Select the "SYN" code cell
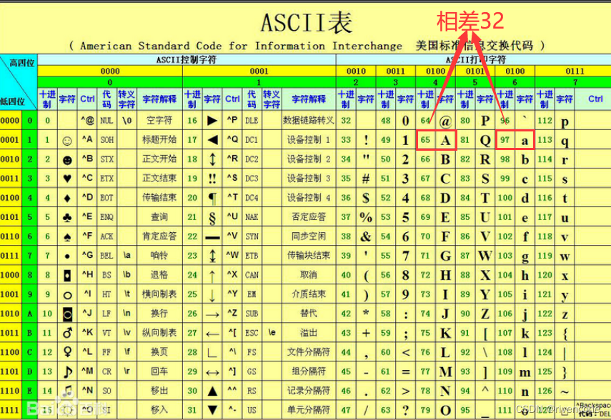 click(252, 236)
